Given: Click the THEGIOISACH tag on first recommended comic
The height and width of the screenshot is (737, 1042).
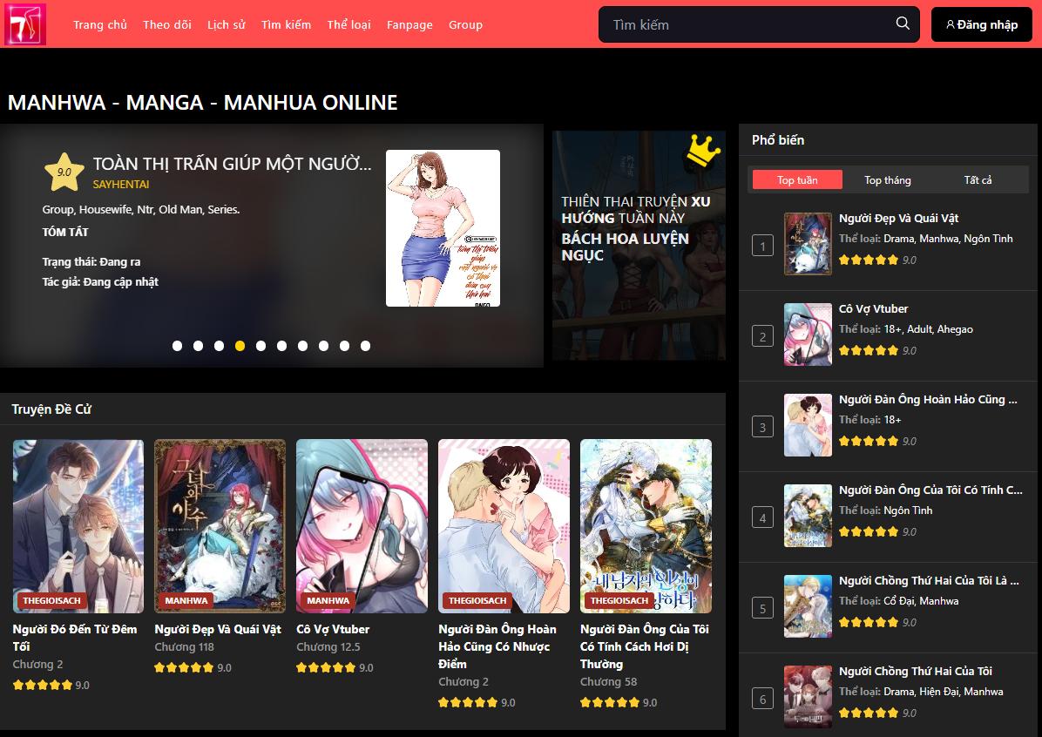Looking at the screenshot, I should tap(51, 600).
